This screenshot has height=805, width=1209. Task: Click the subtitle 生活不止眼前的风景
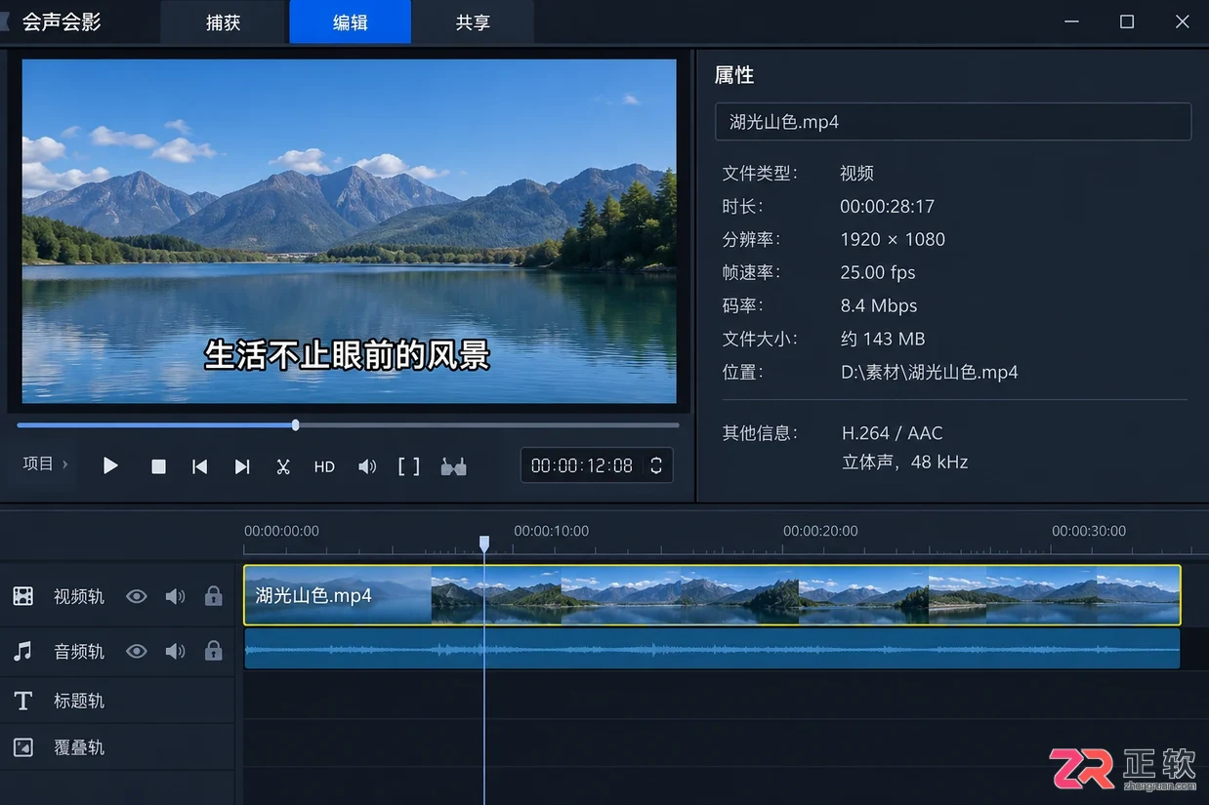click(347, 355)
